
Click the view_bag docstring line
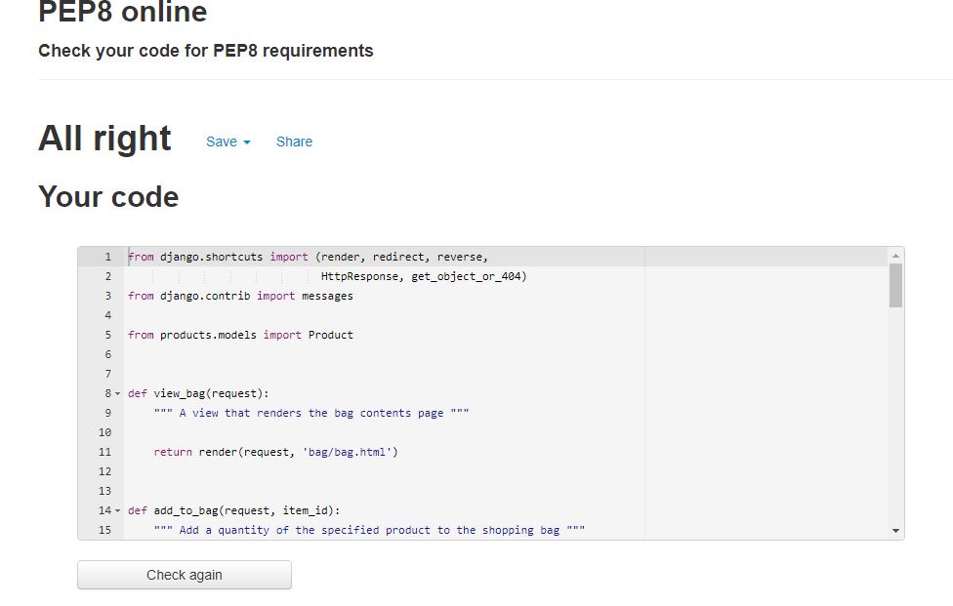coord(312,413)
